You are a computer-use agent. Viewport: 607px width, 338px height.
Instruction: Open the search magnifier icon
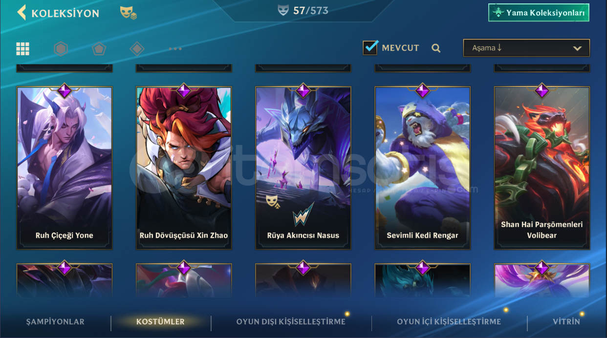[x=436, y=48]
